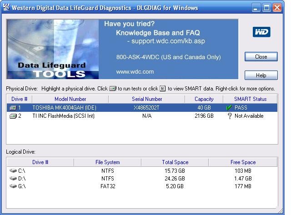Click the Free Space column header
Screen dimensions: 291x215
(243, 162)
